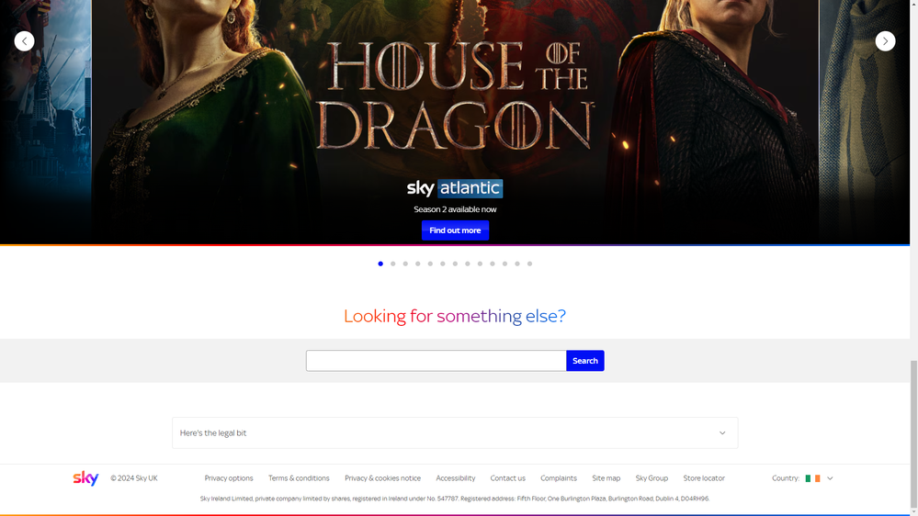Screen dimensions: 918x516
Task: Select the second carousel dot
Action: 393,264
